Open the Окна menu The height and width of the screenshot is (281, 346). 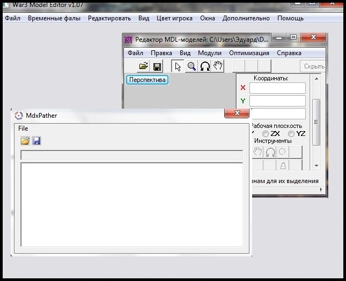tap(208, 18)
